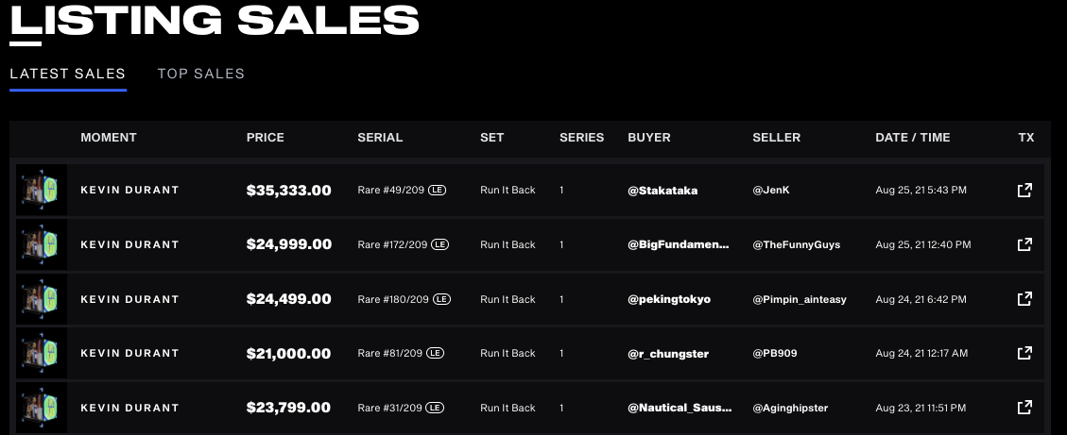The height and width of the screenshot is (435, 1067).
Task: Click the Date / Time column header
Action: (x=913, y=138)
